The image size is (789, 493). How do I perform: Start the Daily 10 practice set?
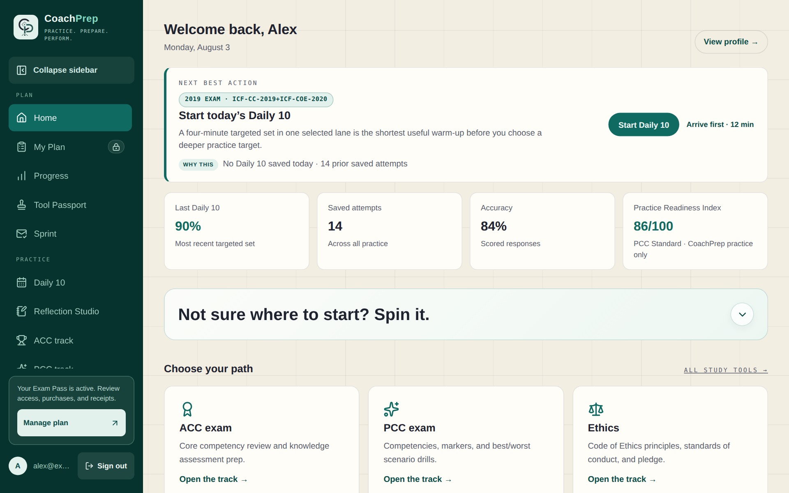coord(644,124)
